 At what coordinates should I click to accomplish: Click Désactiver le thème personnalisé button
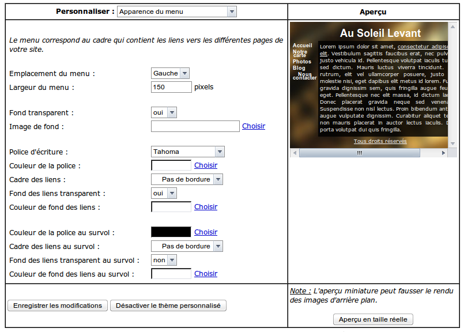pyautogui.click(x=168, y=305)
